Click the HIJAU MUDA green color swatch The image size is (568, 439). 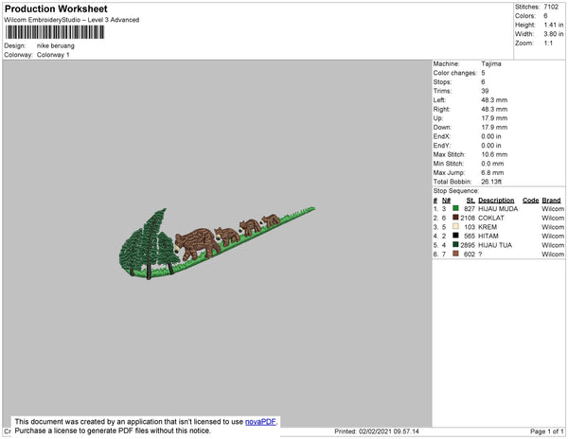click(455, 208)
